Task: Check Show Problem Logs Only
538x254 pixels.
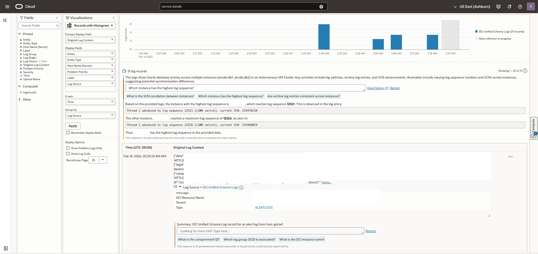Action: coord(68,148)
